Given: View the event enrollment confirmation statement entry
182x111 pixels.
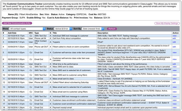Looking at the screenshot, I should (174, 104).
